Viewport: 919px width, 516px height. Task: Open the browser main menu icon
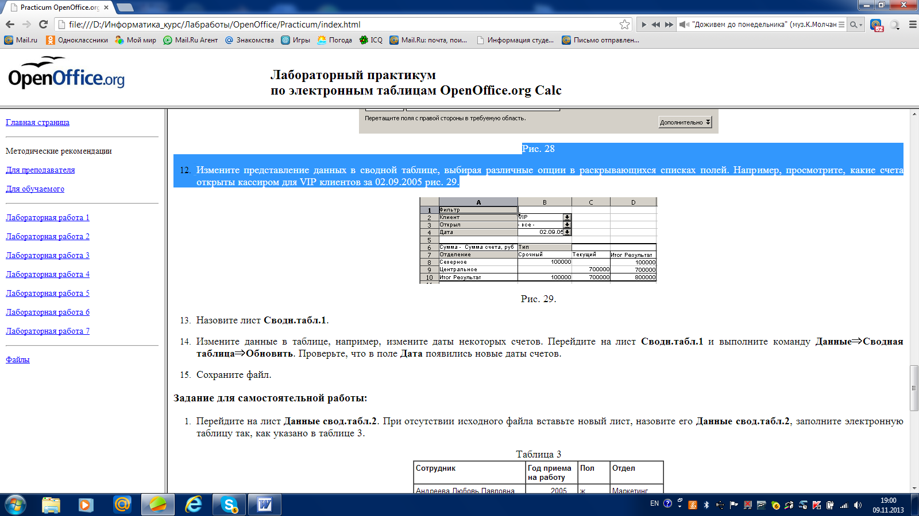[x=912, y=25]
